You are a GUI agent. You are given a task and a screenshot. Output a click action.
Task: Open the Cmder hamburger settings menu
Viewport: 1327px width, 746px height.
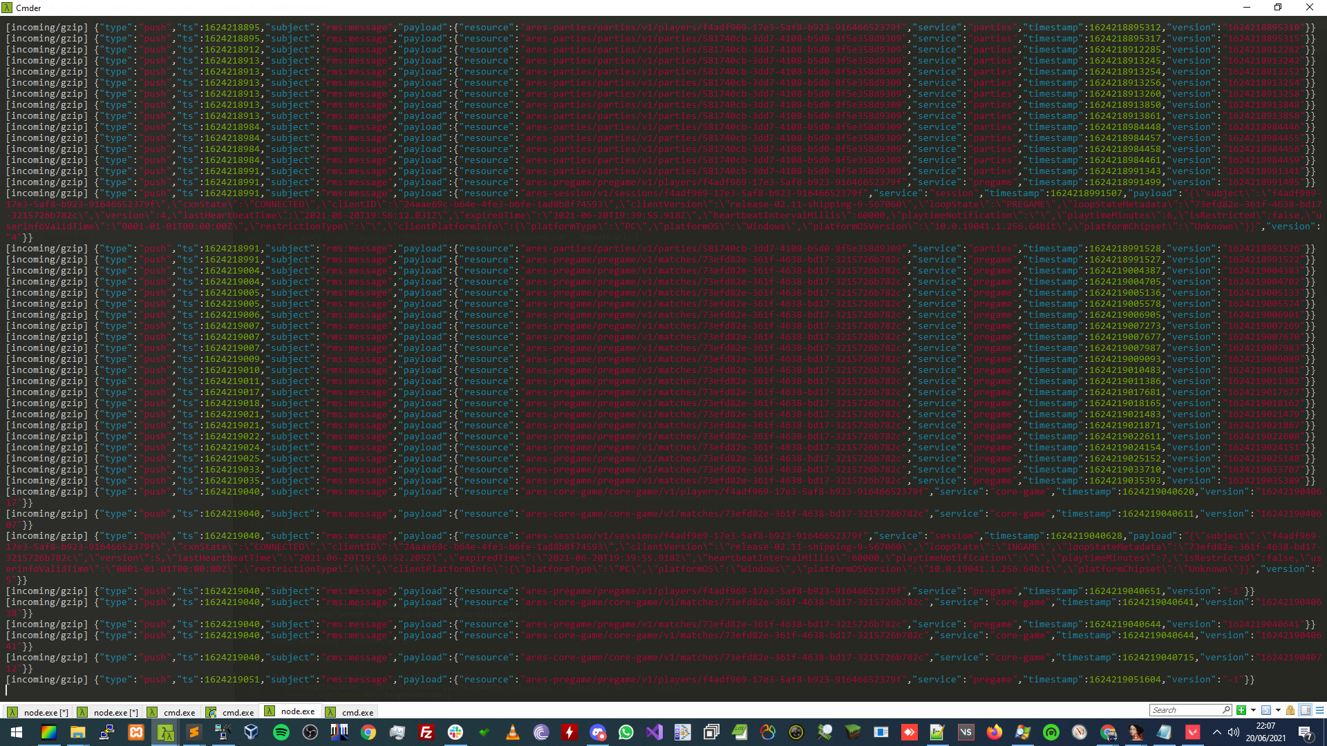click(x=1319, y=710)
